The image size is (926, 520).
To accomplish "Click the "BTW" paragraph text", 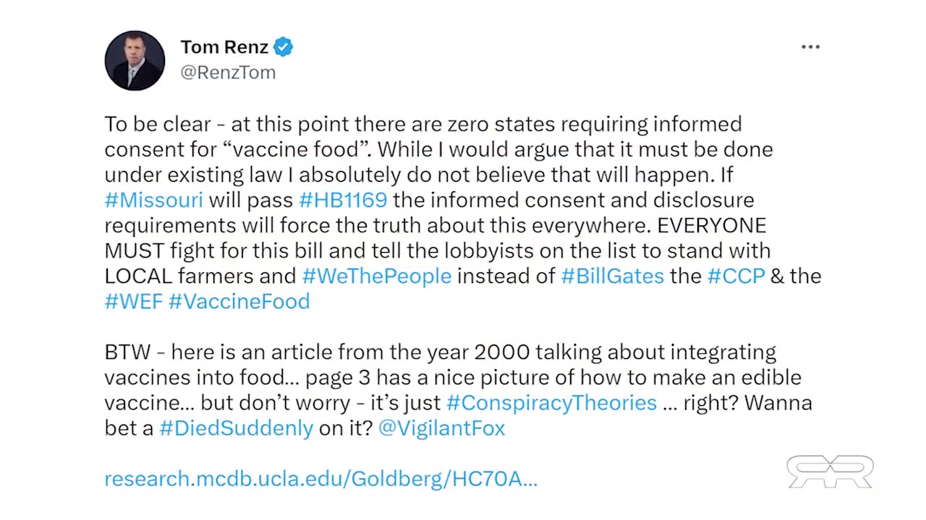I will tap(127, 352).
